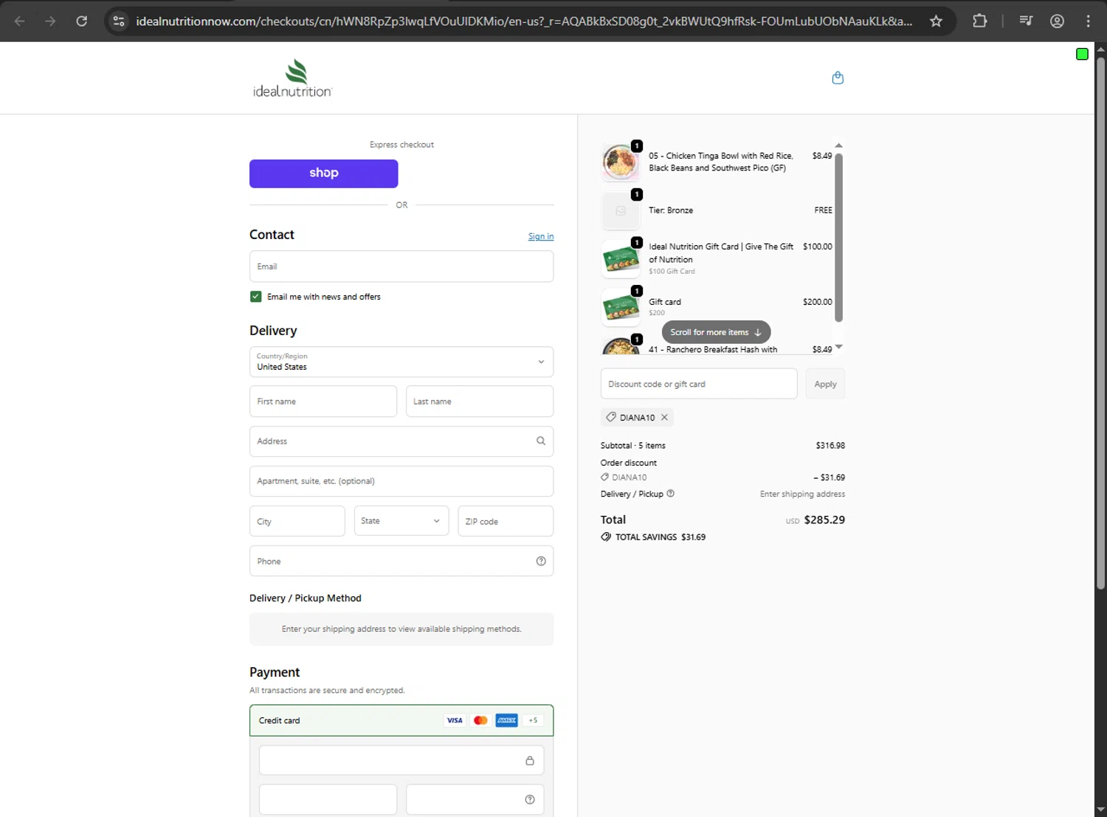Click the Ideal Nutrition logo
The image size is (1107, 817).
[292, 78]
